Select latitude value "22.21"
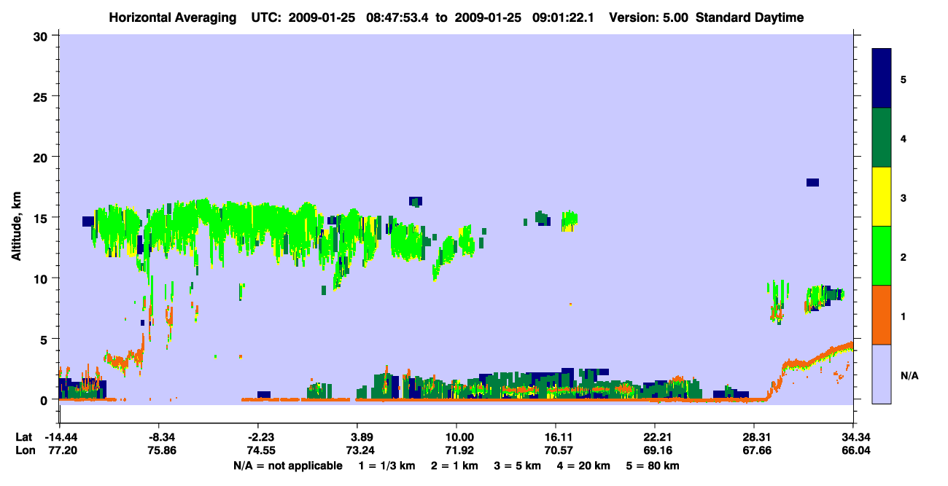Image resolution: width=948 pixels, height=486 pixels. click(655, 437)
